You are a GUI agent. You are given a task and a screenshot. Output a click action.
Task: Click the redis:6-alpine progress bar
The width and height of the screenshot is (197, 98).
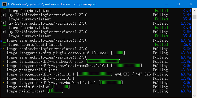click(61, 87)
